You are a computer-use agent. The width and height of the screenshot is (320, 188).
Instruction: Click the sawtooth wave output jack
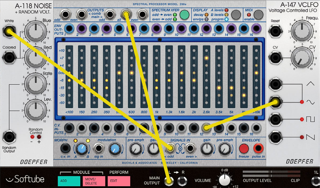[x=275, y=137]
